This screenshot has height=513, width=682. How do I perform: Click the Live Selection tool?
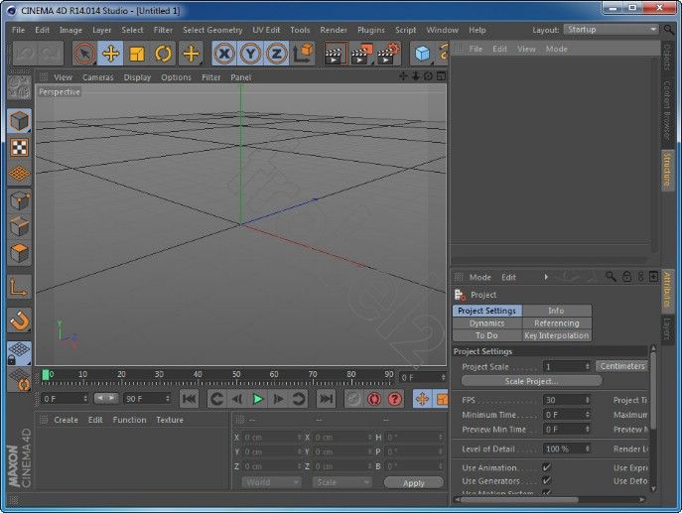pos(85,54)
